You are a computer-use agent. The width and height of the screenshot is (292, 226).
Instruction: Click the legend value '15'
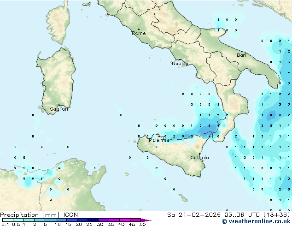tap(68, 224)
